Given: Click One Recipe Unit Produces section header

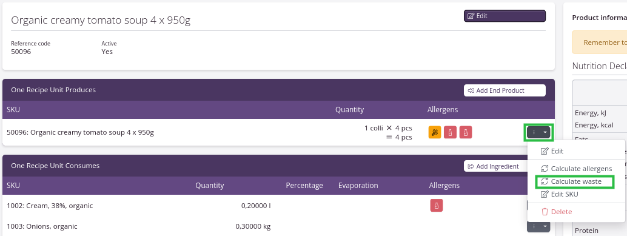Looking at the screenshot, I should click(x=53, y=90).
